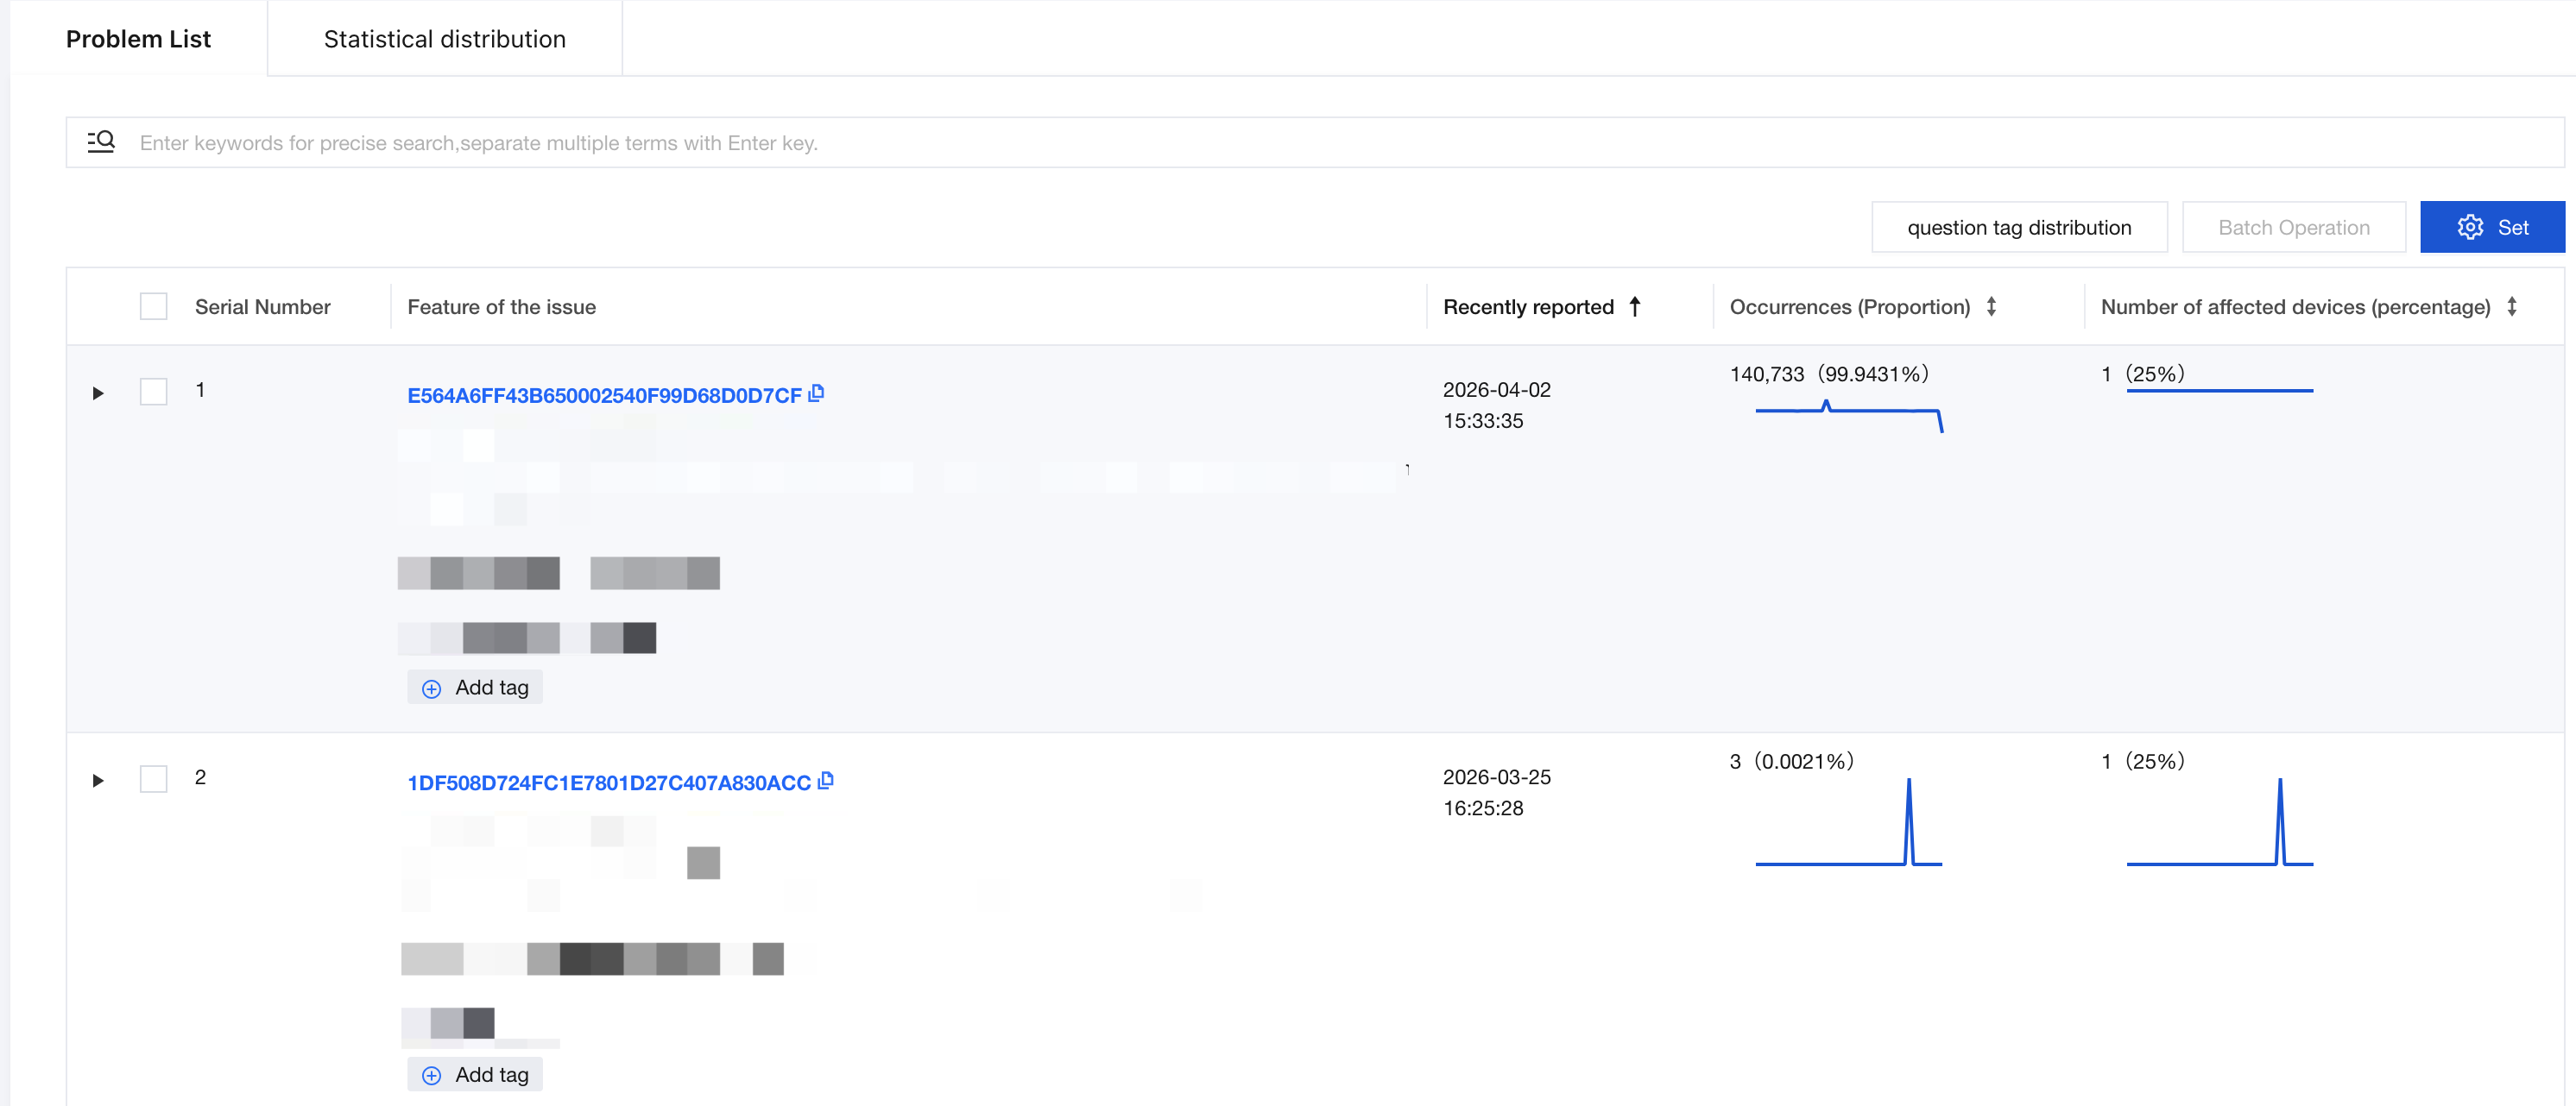Switch to Statistical distribution tab
The width and height of the screenshot is (2576, 1106).
click(x=444, y=39)
